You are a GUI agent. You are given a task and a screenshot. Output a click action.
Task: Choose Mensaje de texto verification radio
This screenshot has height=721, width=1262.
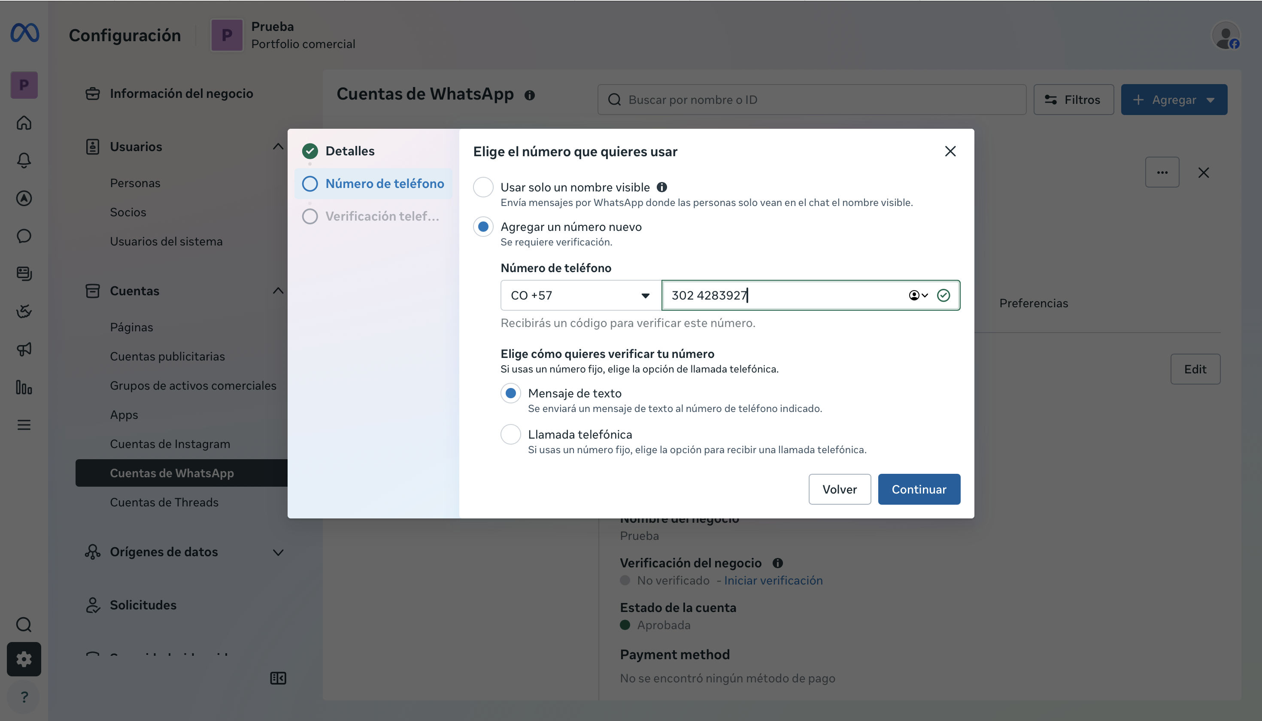(x=511, y=393)
